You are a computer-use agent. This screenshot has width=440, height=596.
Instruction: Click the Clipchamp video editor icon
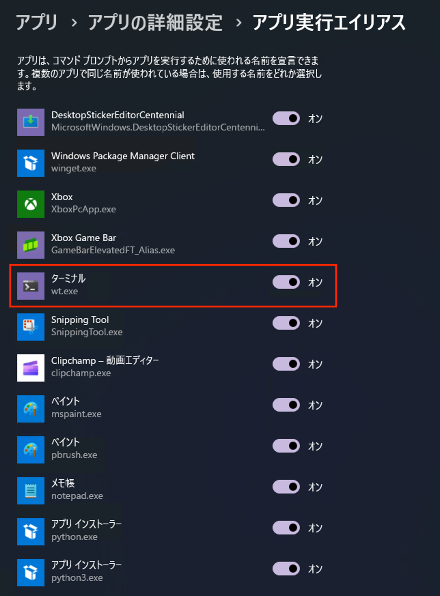(31, 368)
